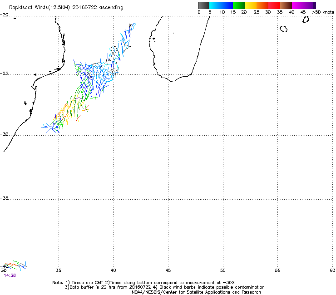
Task: Click longitude label '30' on the bottom axis
Action: click(x=4, y=270)
